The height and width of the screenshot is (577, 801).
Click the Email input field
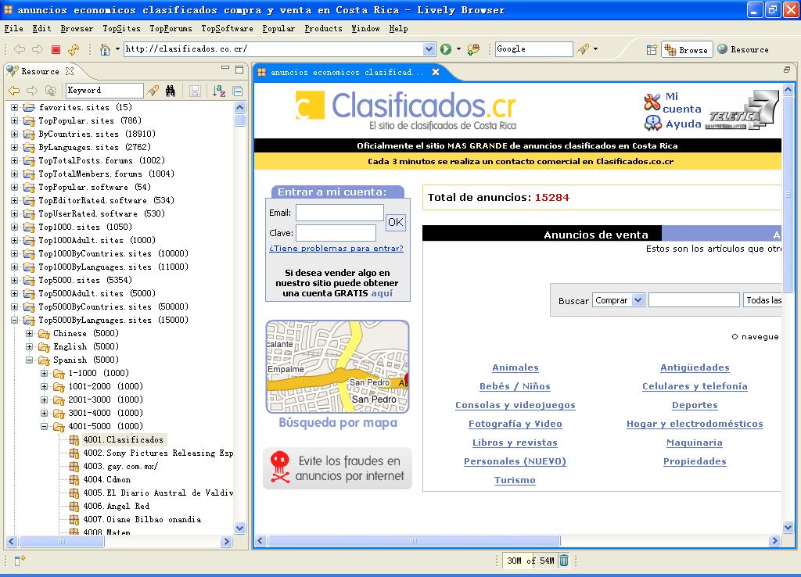pos(339,213)
